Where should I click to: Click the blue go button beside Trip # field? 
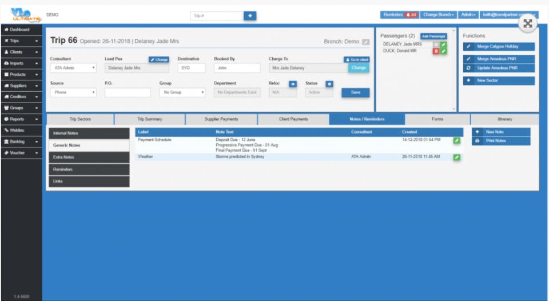250,16
